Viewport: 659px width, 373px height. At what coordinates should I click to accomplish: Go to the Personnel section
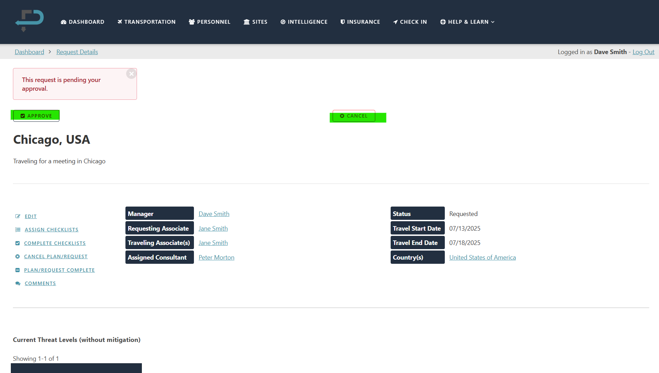coord(209,22)
